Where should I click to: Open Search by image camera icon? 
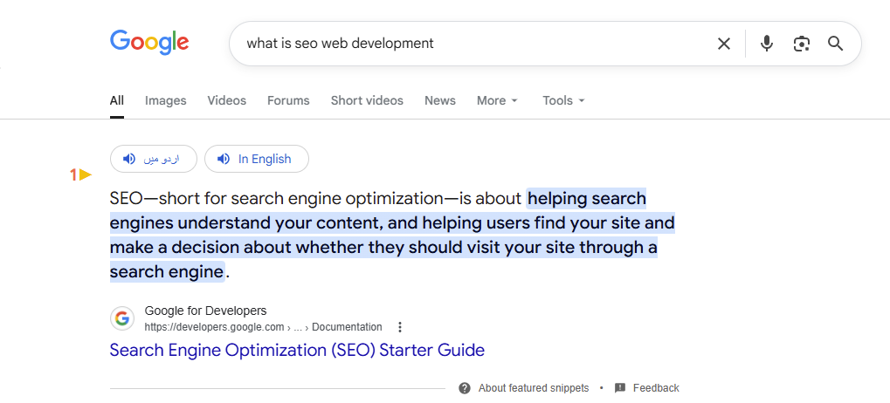click(801, 44)
